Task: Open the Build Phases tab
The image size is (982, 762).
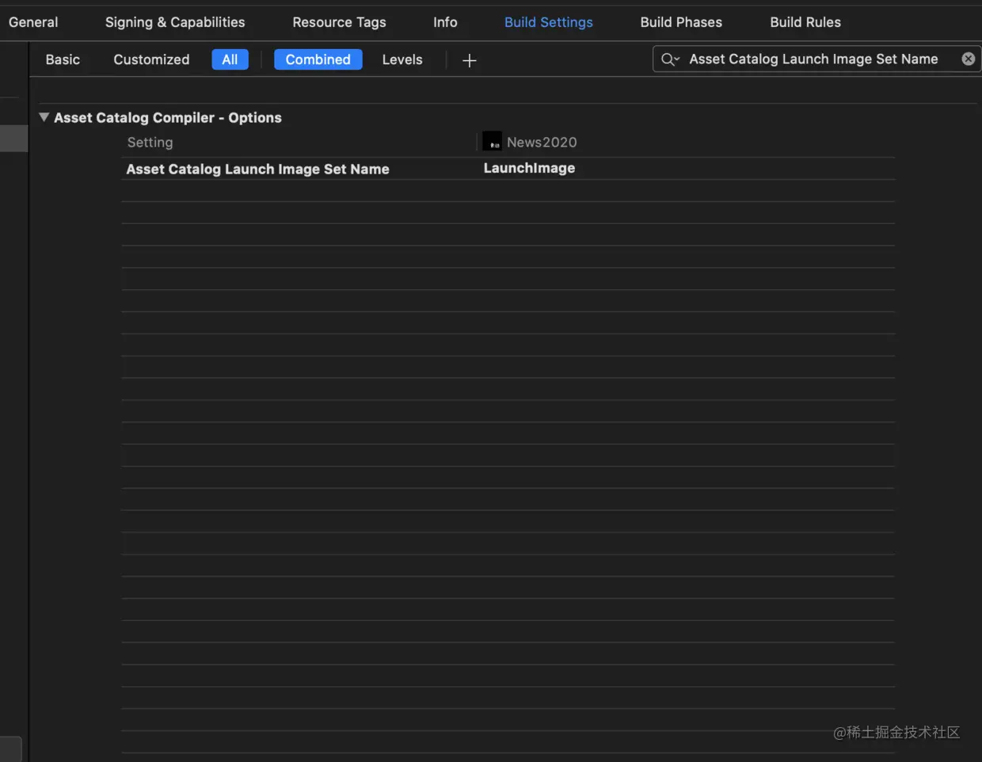Action: [x=681, y=22]
